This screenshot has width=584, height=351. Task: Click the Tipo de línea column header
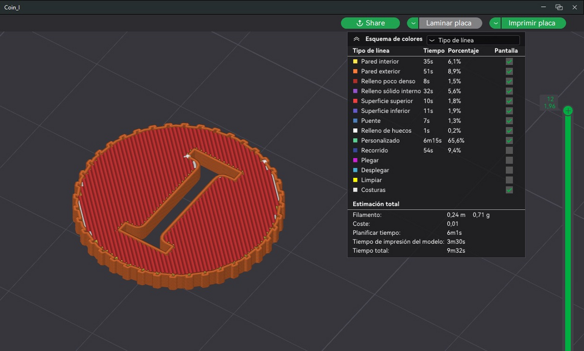point(371,51)
